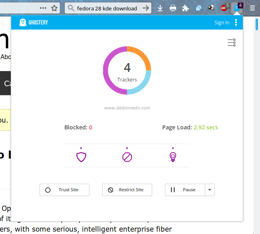Click the trackers donut chart
The image size is (260, 234).
coord(127,71)
